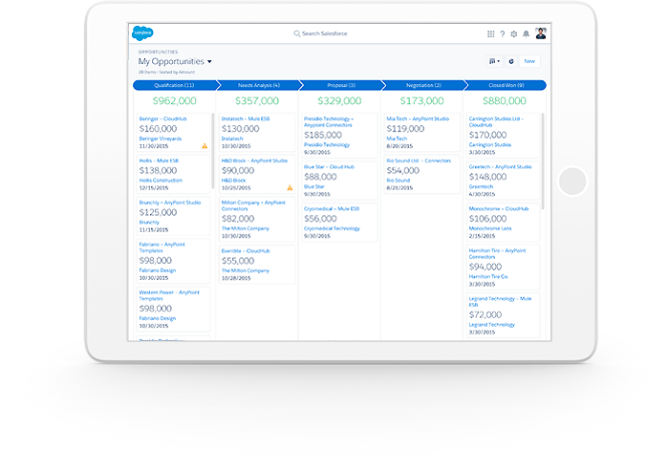Viewport: 668px width, 472px height.
Task: Open Hamilton Tire - AnyPoint Connectors opportunity
Action: (x=497, y=254)
